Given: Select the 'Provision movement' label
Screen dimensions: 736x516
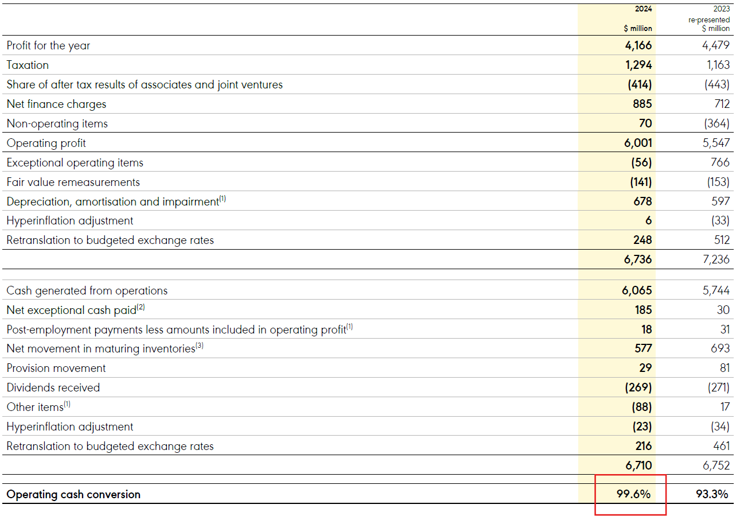Looking at the screenshot, I should tap(56, 368).
